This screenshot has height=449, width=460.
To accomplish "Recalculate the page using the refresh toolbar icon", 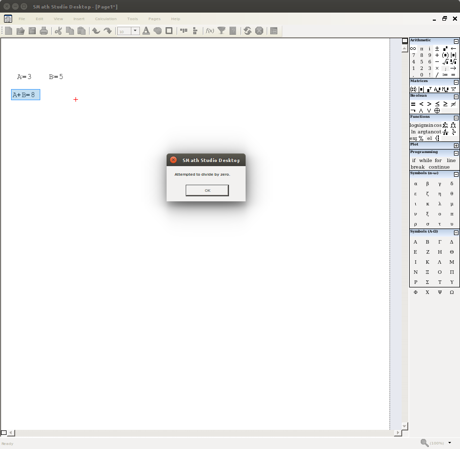I will point(247,31).
